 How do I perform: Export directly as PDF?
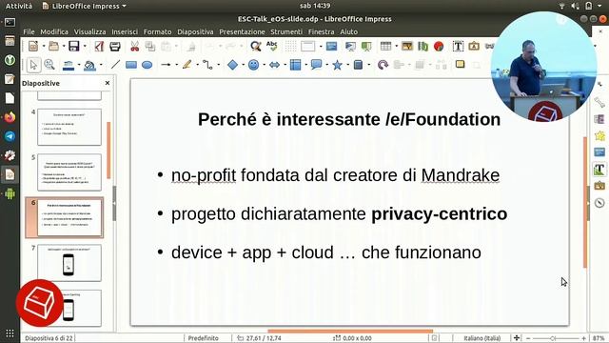(99, 47)
